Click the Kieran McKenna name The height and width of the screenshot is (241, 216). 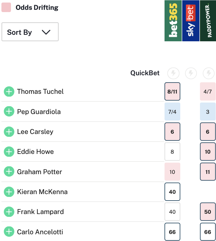[x=42, y=192]
